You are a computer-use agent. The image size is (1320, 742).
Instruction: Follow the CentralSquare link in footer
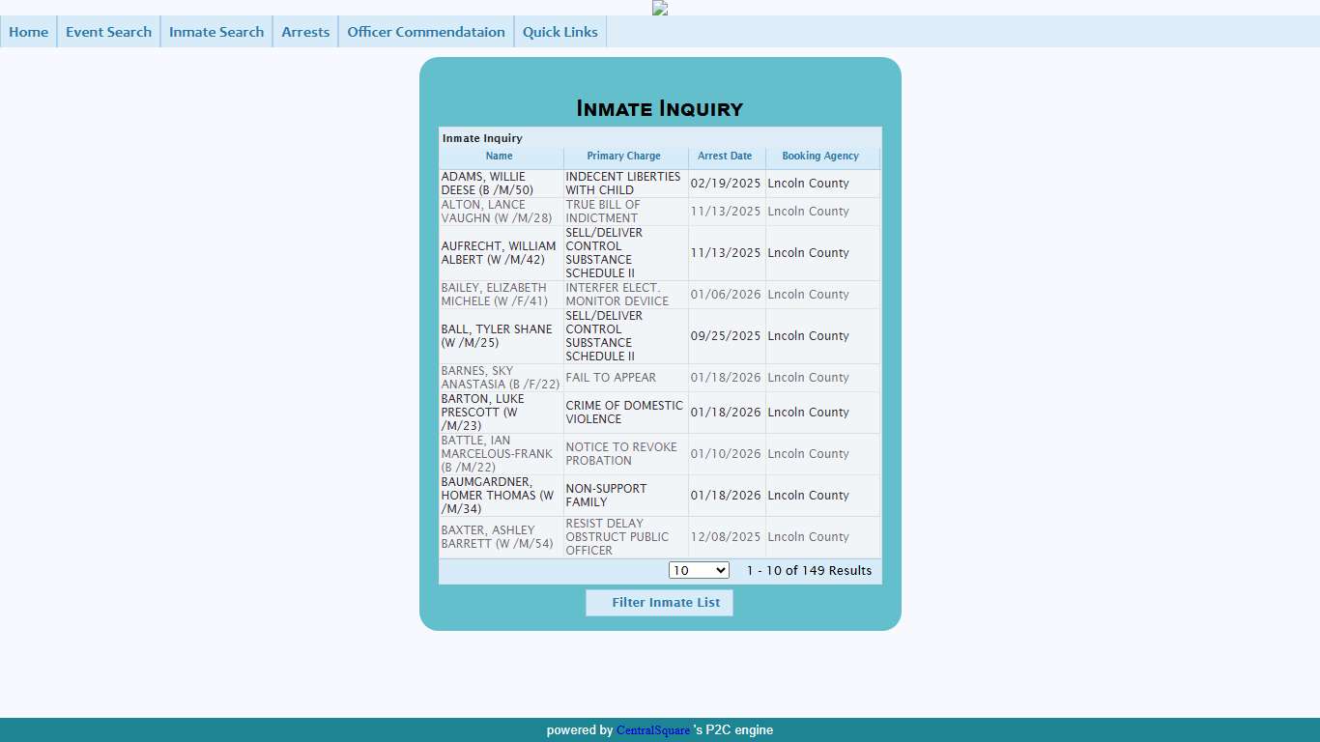[653, 730]
